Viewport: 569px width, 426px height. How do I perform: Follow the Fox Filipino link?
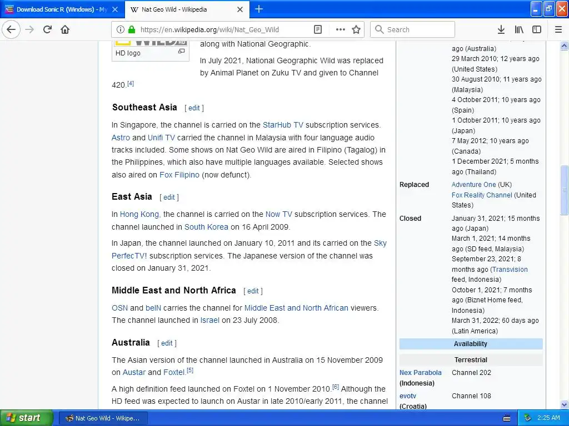(x=179, y=175)
